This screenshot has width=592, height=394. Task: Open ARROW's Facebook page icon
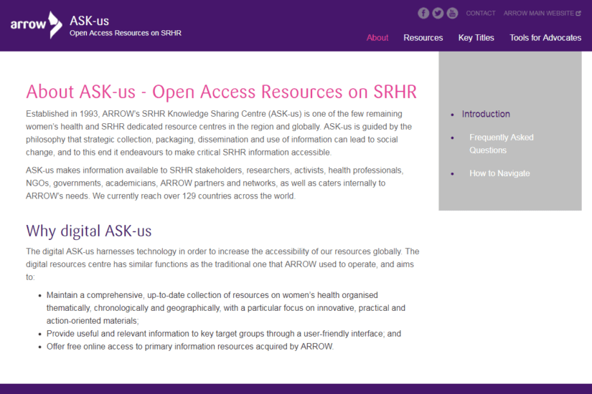pyautogui.click(x=423, y=13)
